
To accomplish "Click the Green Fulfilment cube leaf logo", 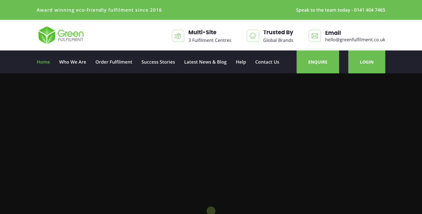I will 47,35.
